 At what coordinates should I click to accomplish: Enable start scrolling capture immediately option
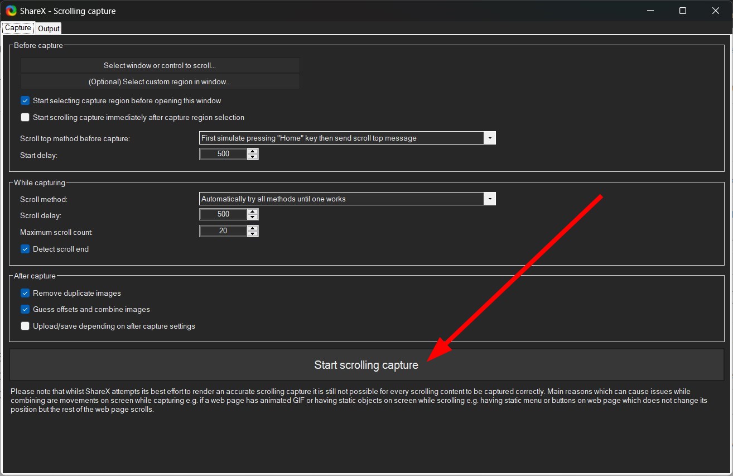tap(25, 117)
